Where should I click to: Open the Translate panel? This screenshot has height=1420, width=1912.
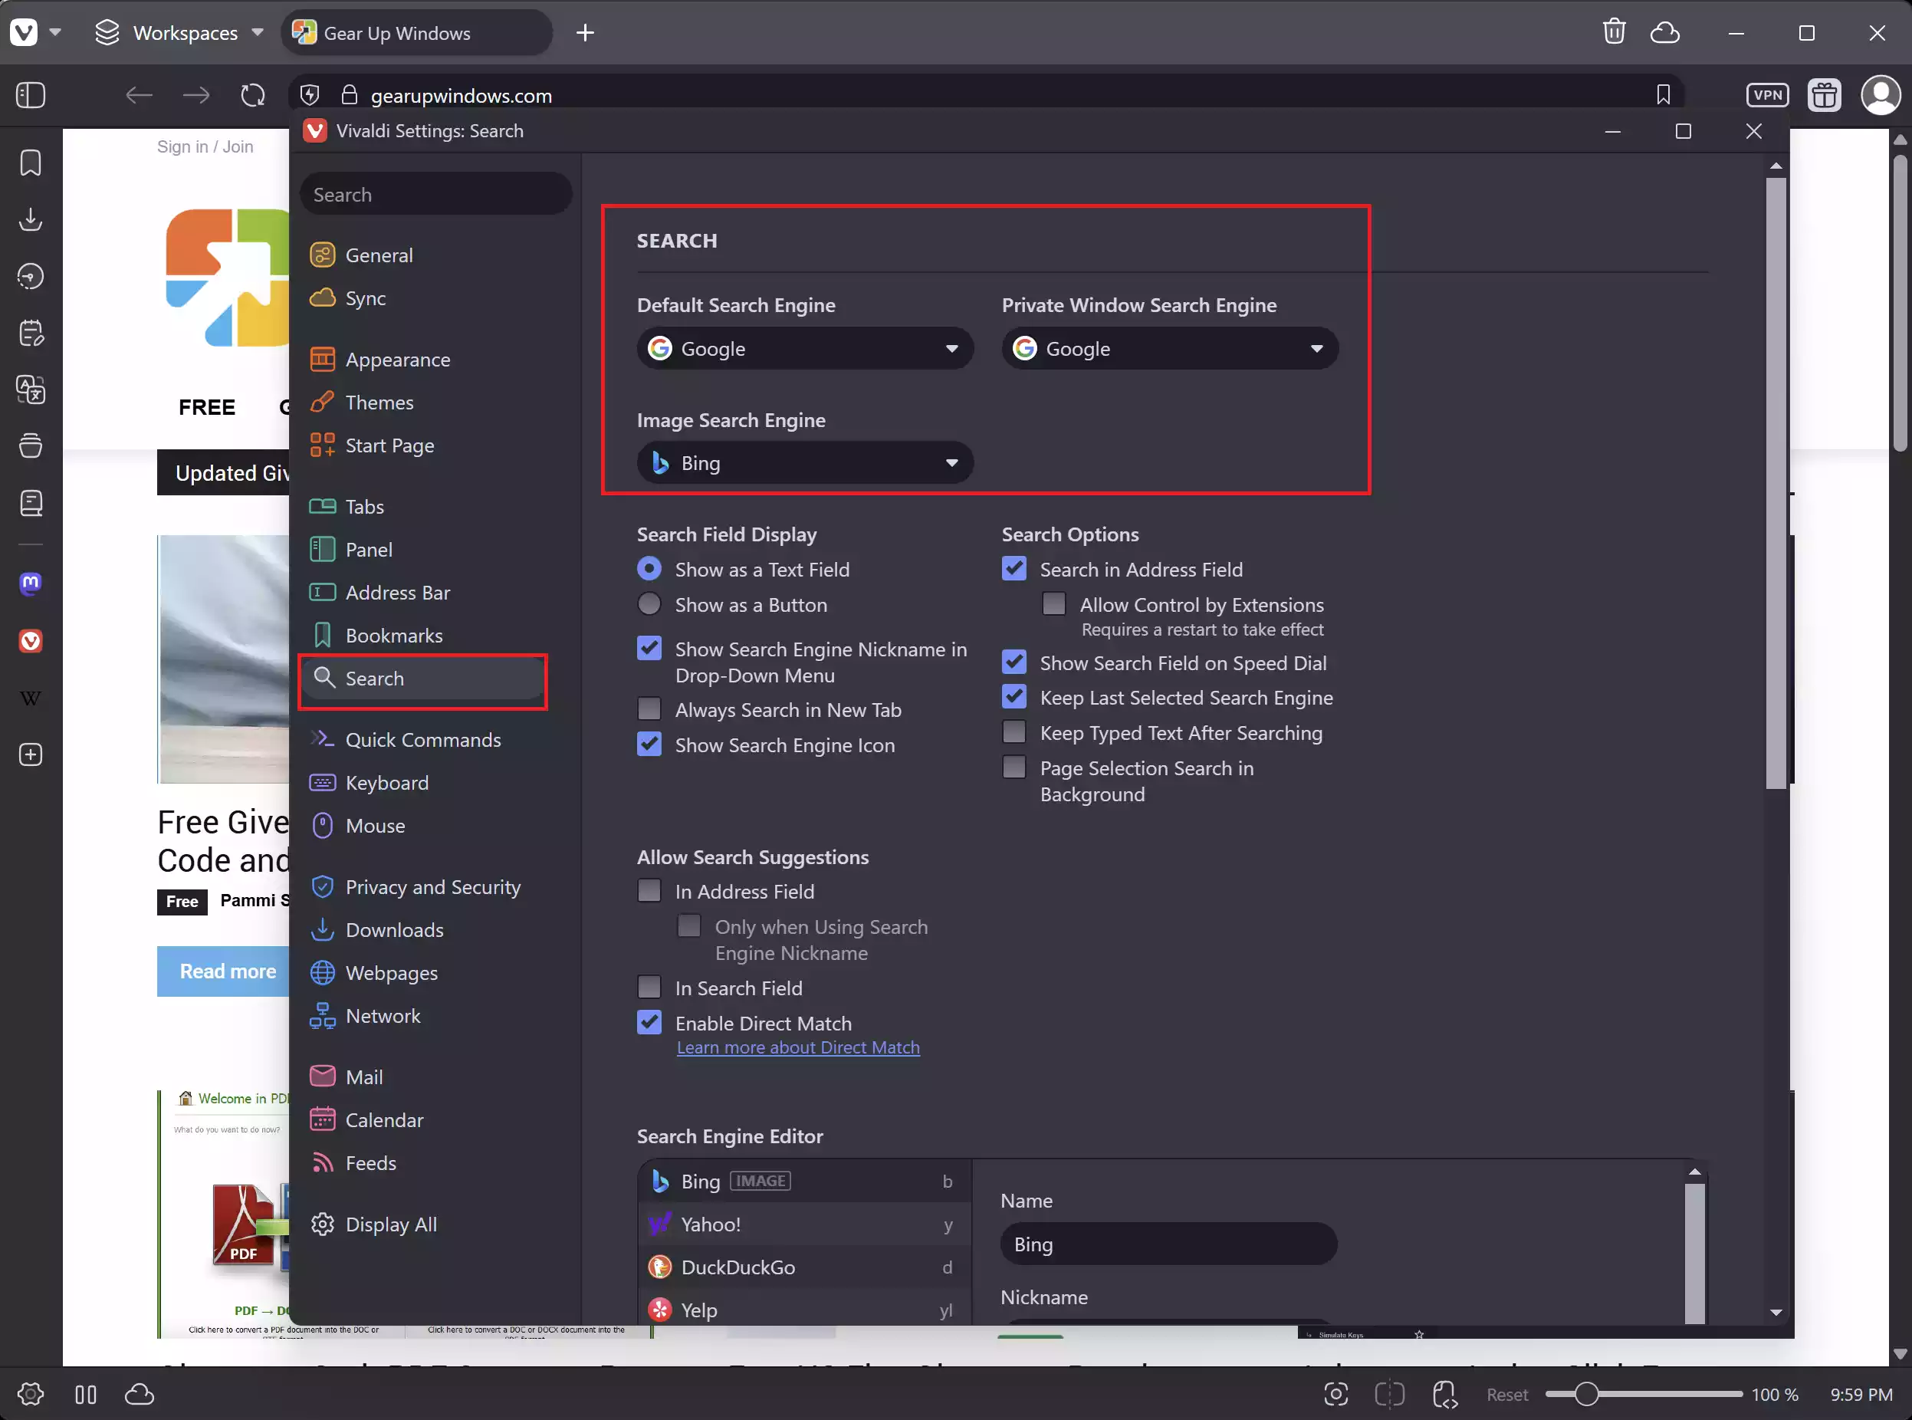30,390
